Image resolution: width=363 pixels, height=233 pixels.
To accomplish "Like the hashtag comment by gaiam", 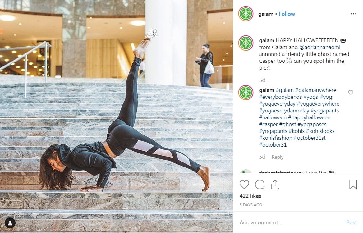I will pos(351,93).
